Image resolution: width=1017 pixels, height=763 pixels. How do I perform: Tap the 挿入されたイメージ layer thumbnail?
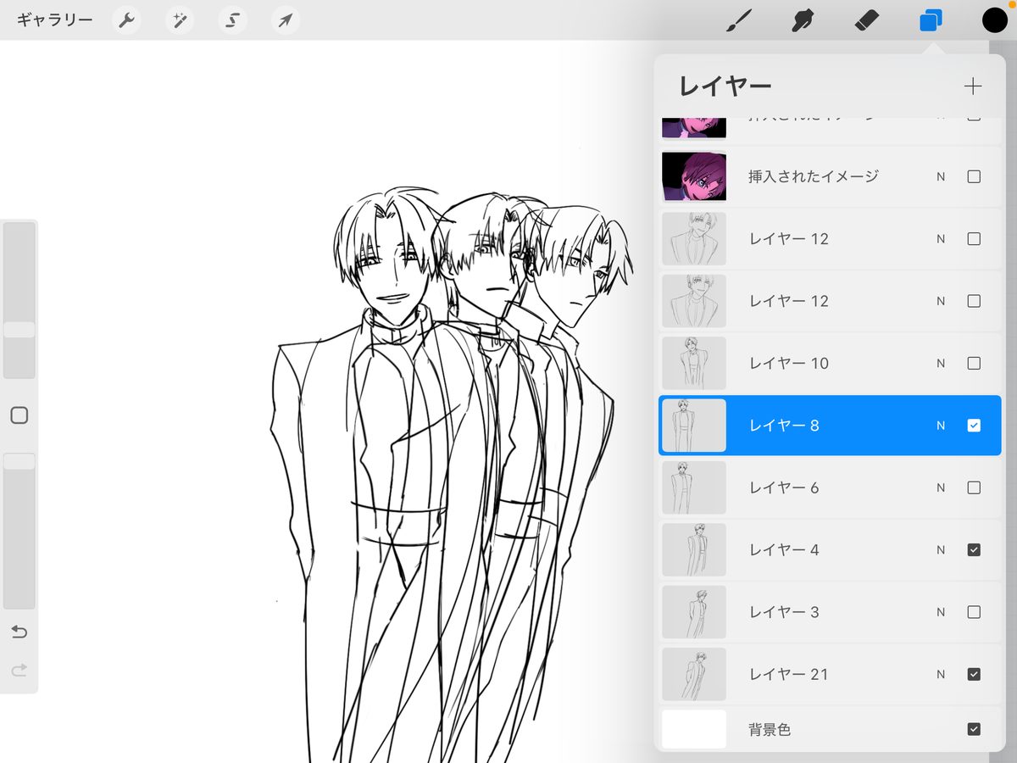click(694, 177)
